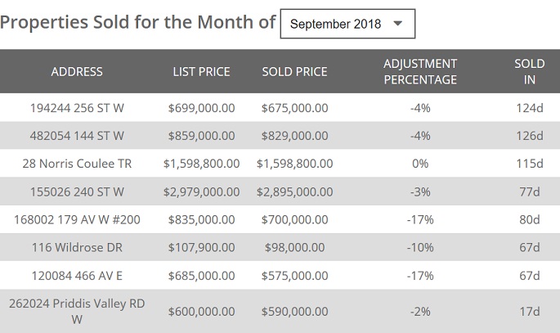The width and height of the screenshot is (560, 333).
Task: Click the 0% adjustment percentage cell
Action: (420, 164)
